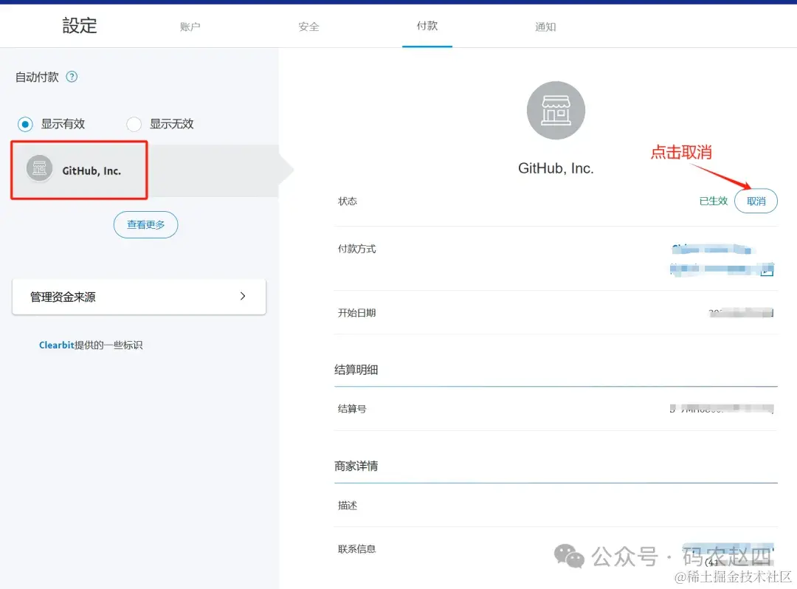This screenshot has height=589, width=797.
Task: Expand 管理资金来源 using its chevron arrow
Action: click(243, 296)
